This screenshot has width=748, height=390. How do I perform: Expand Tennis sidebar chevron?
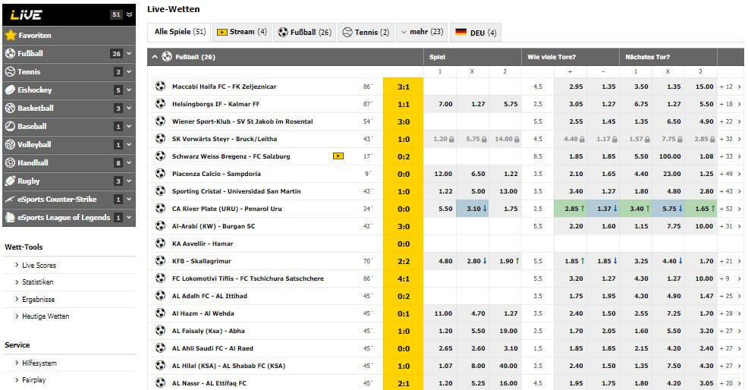coord(129,71)
